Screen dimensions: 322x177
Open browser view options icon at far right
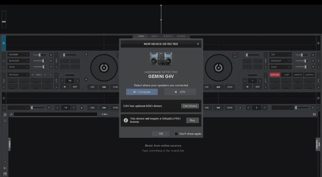click(x=314, y=114)
